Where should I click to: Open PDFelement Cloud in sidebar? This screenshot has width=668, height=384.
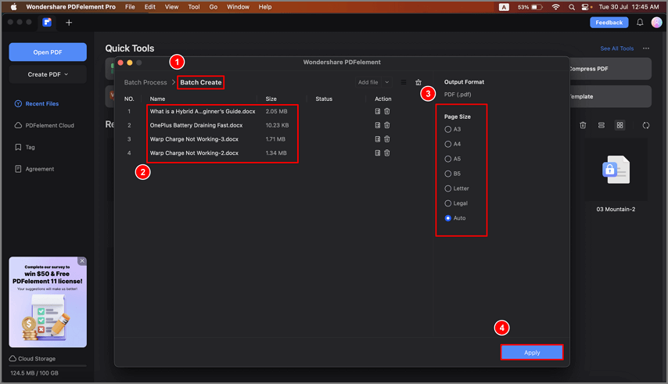pos(45,125)
